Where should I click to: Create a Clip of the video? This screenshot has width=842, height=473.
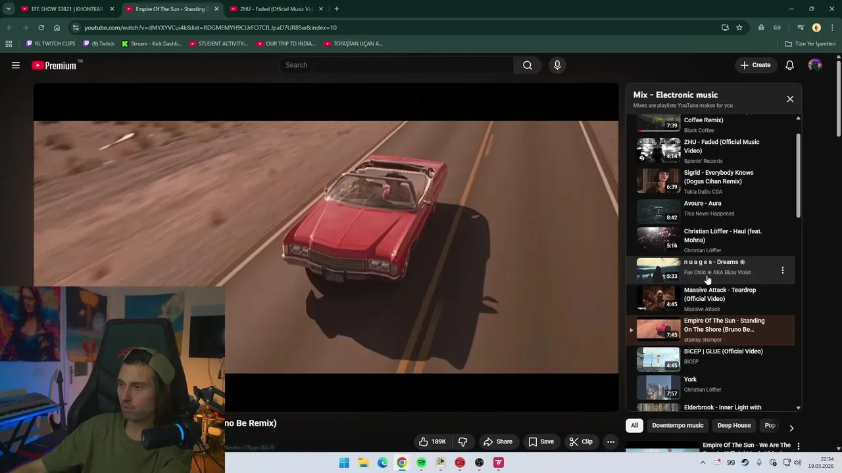click(581, 441)
